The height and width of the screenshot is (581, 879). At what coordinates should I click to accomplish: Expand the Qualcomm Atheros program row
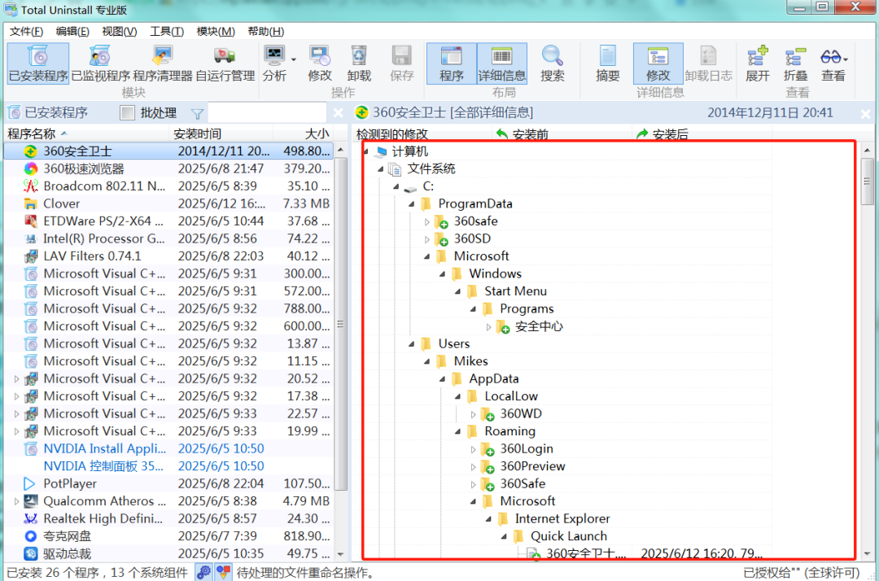click(x=16, y=501)
